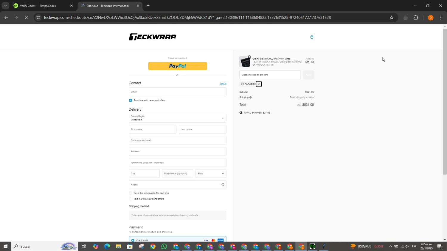
Task: Bookmark this page with the star
Action: click(392, 18)
